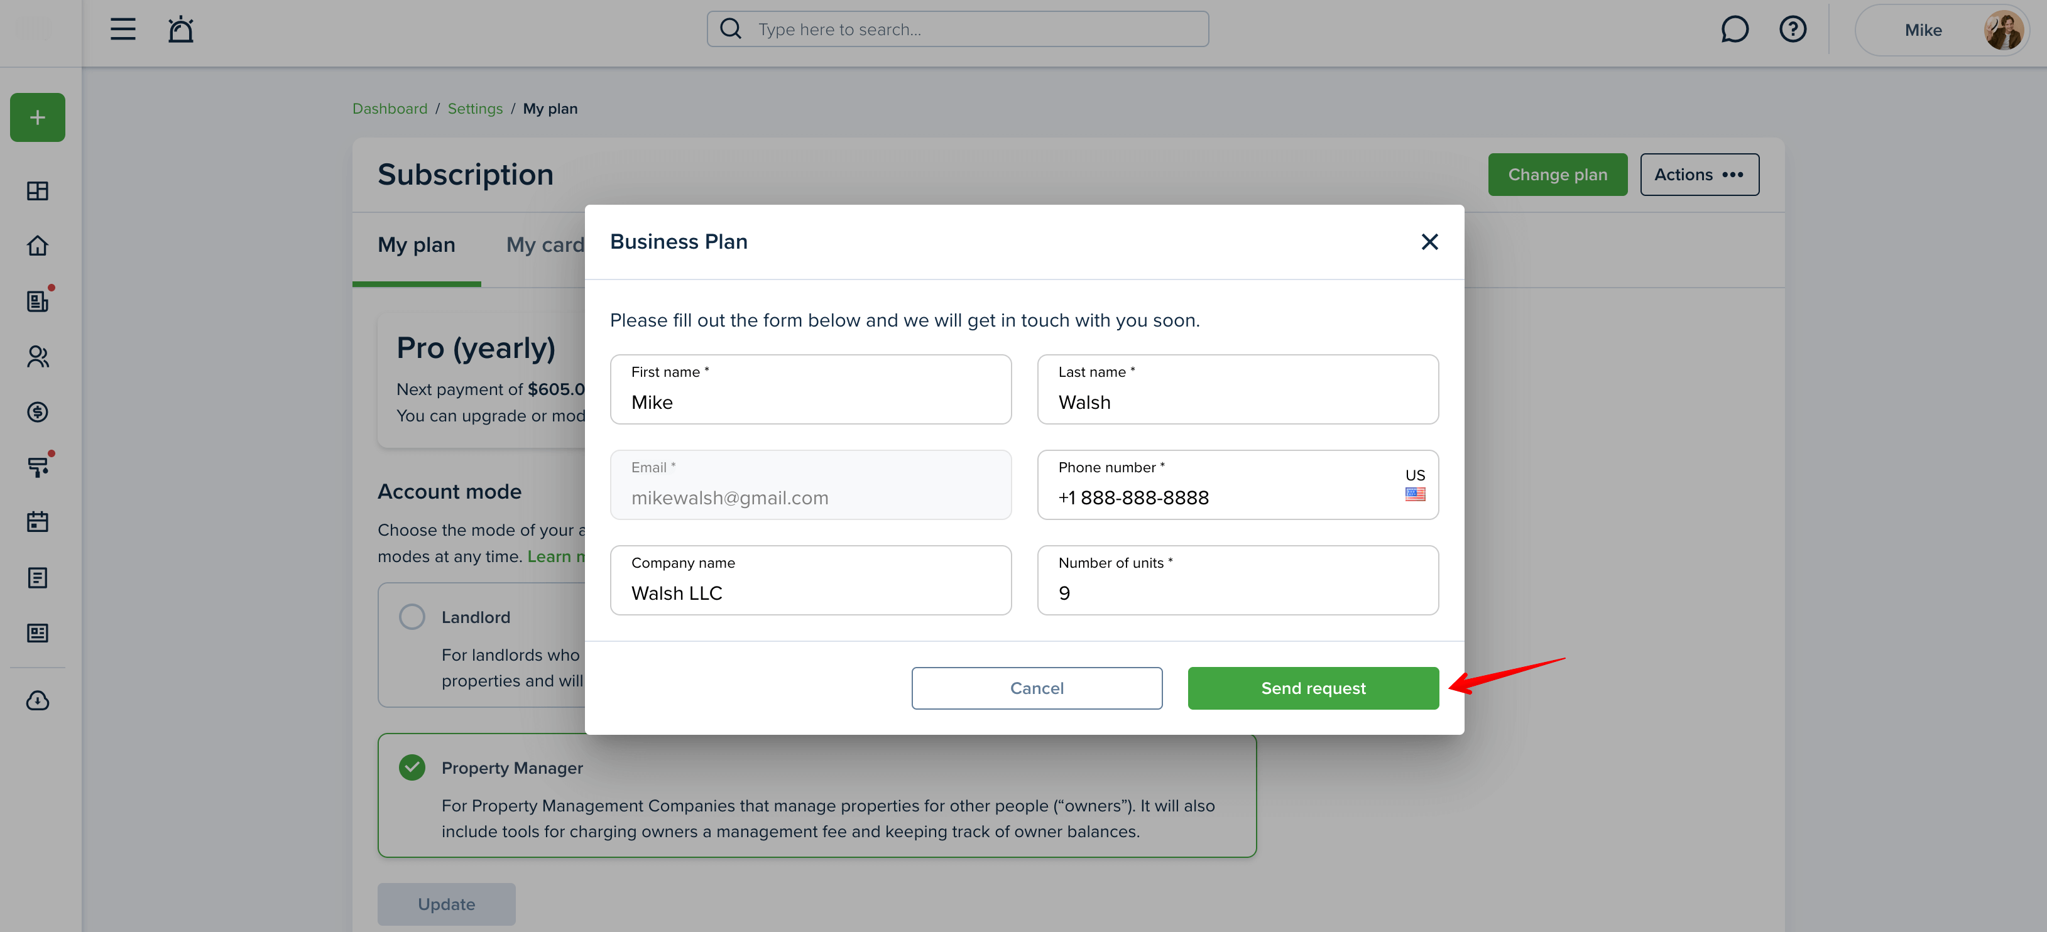Expand the Actions menu button
Image resolution: width=2047 pixels, height=932 pixels.
pyautogui.click(x=1699, y=175)
